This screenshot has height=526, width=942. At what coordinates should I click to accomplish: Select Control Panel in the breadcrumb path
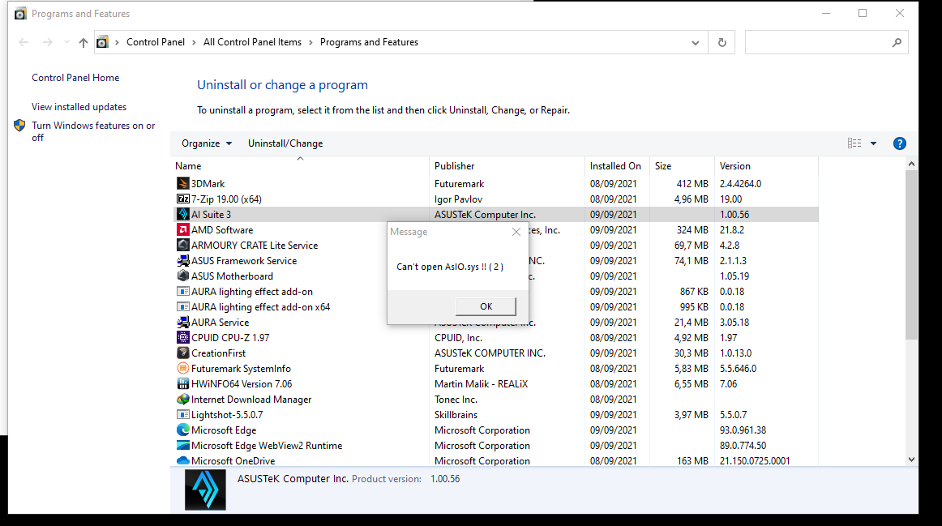coord(156,41)
